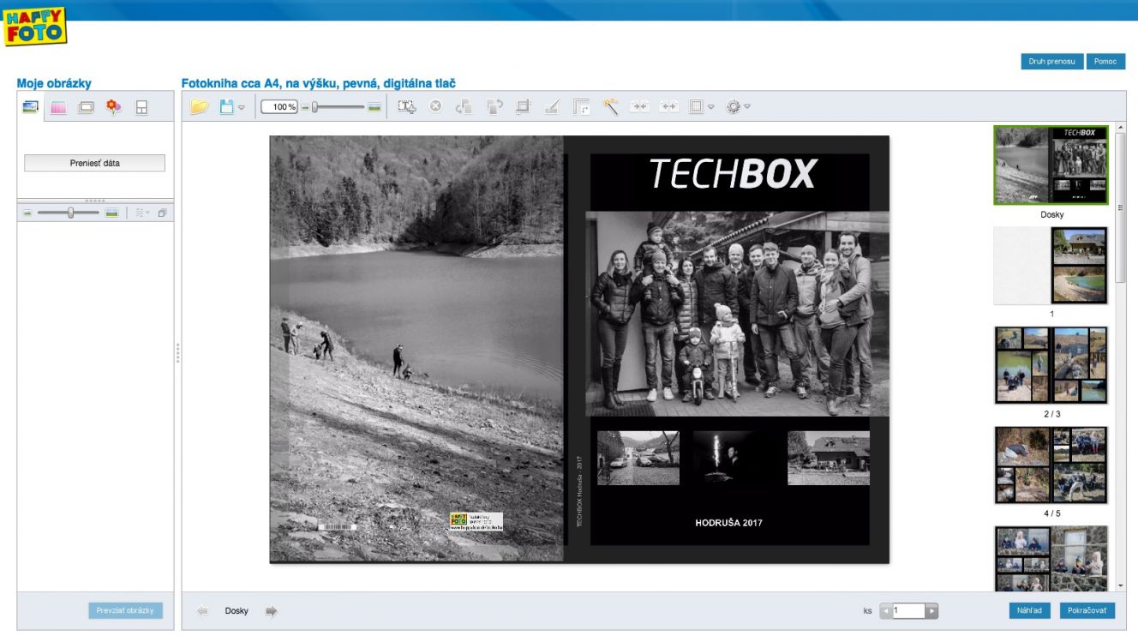1138x636 pixels.
Task: Click the zoom-in picture icon on toolbar
Action: (374, 107)
